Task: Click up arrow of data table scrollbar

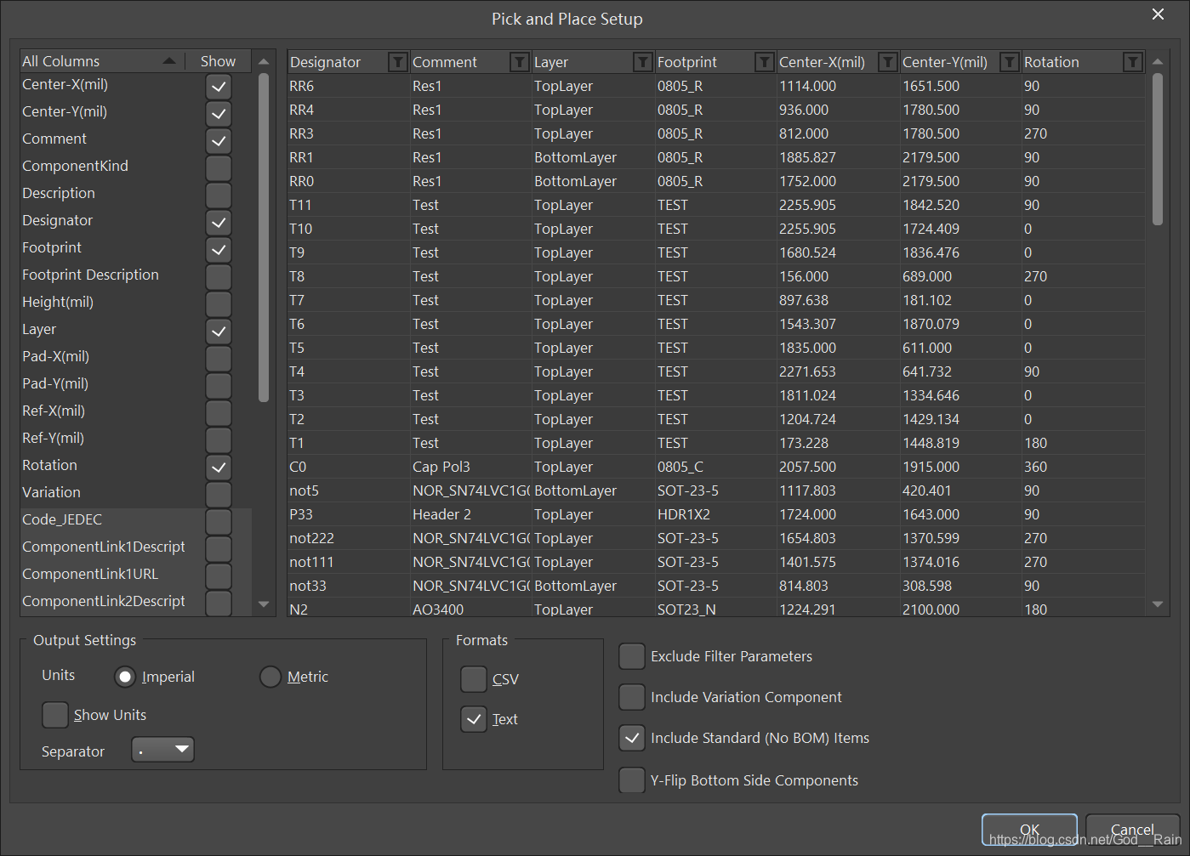Action: pos(1158,61)
